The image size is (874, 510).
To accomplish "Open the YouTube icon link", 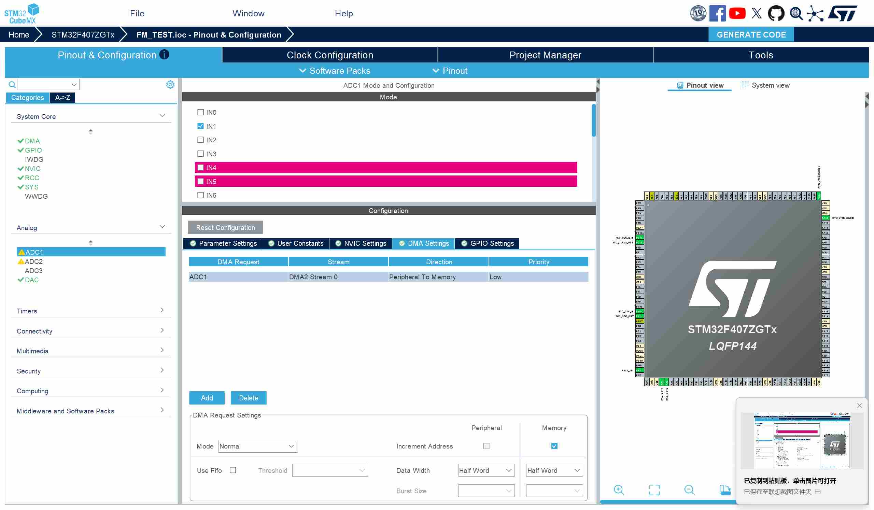I will click(737, 14).
